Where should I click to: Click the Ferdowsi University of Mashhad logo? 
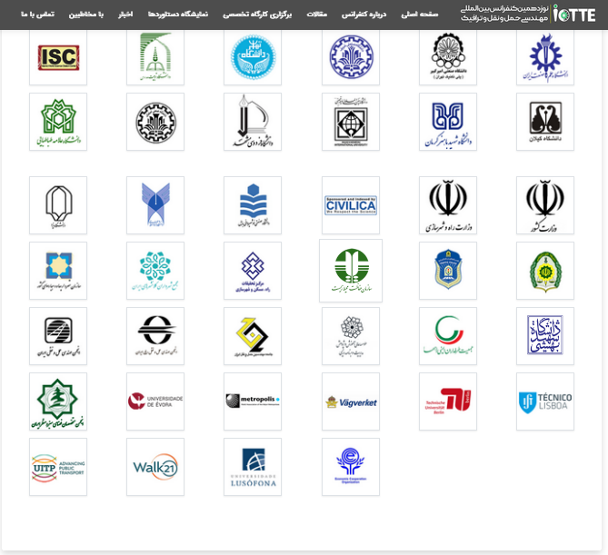tap(253, 122)
